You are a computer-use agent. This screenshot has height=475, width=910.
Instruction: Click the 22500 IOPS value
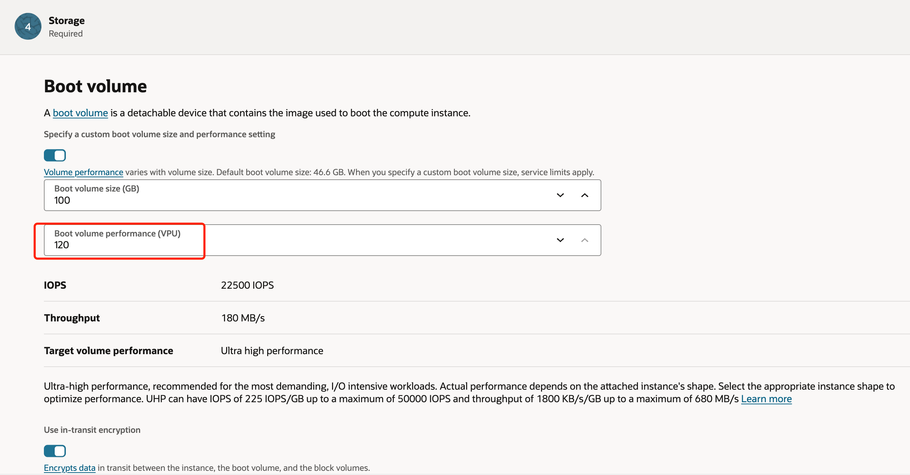(247, 285)
